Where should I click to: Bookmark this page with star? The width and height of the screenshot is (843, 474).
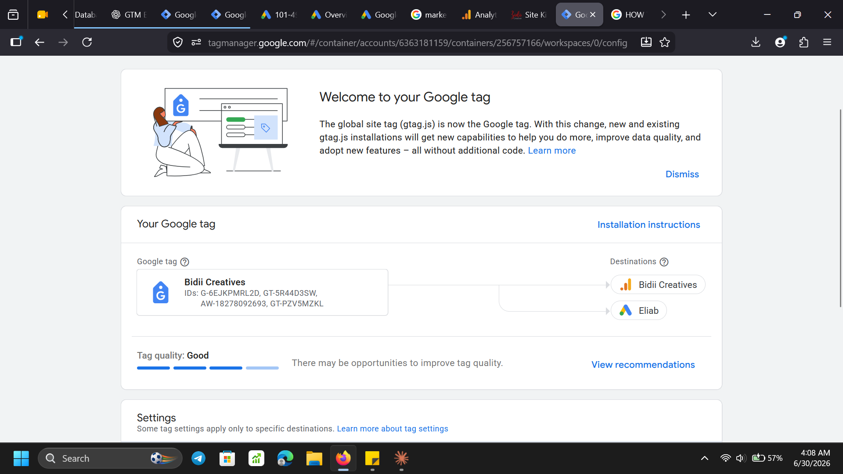pyautogui.click(x=665, y=42)
